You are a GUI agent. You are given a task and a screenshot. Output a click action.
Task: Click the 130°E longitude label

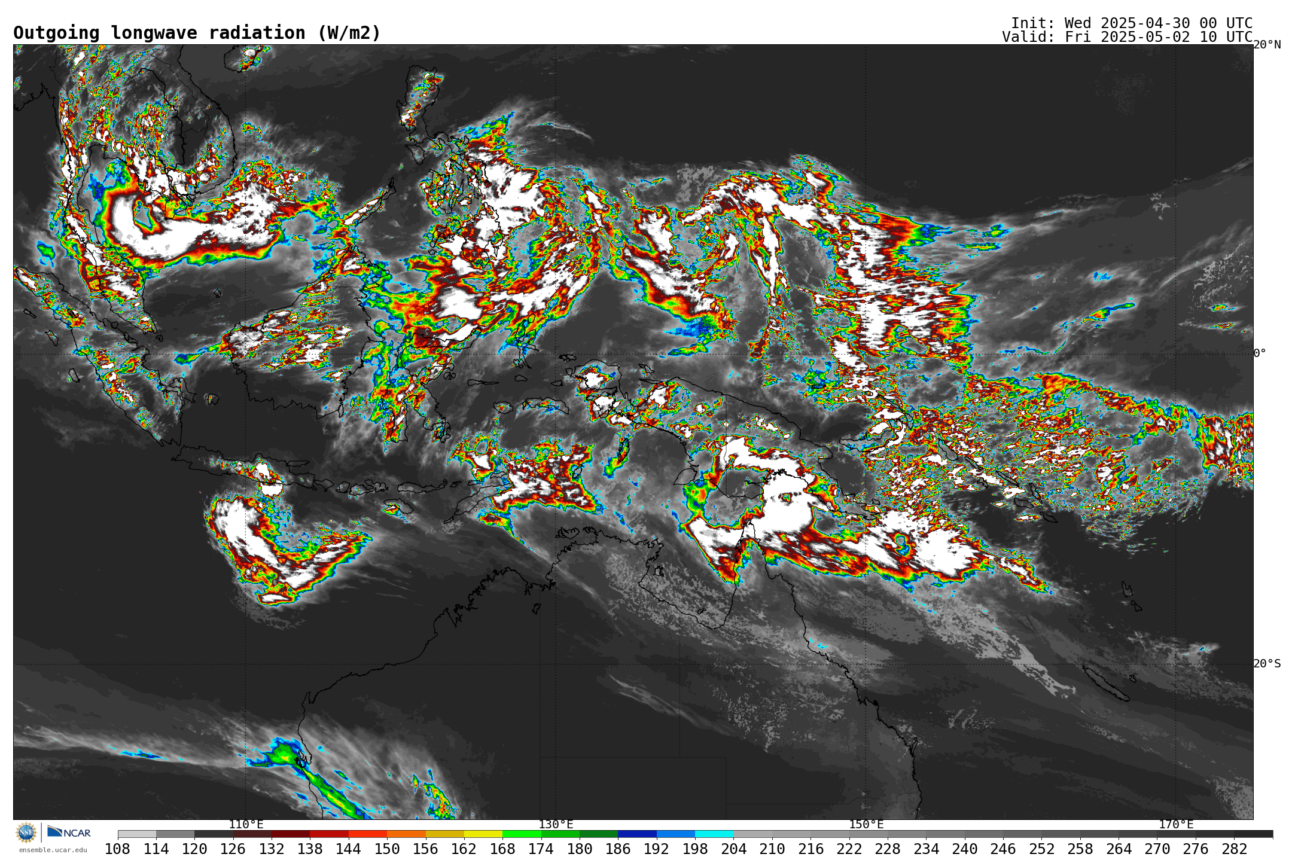pos(556,825)
